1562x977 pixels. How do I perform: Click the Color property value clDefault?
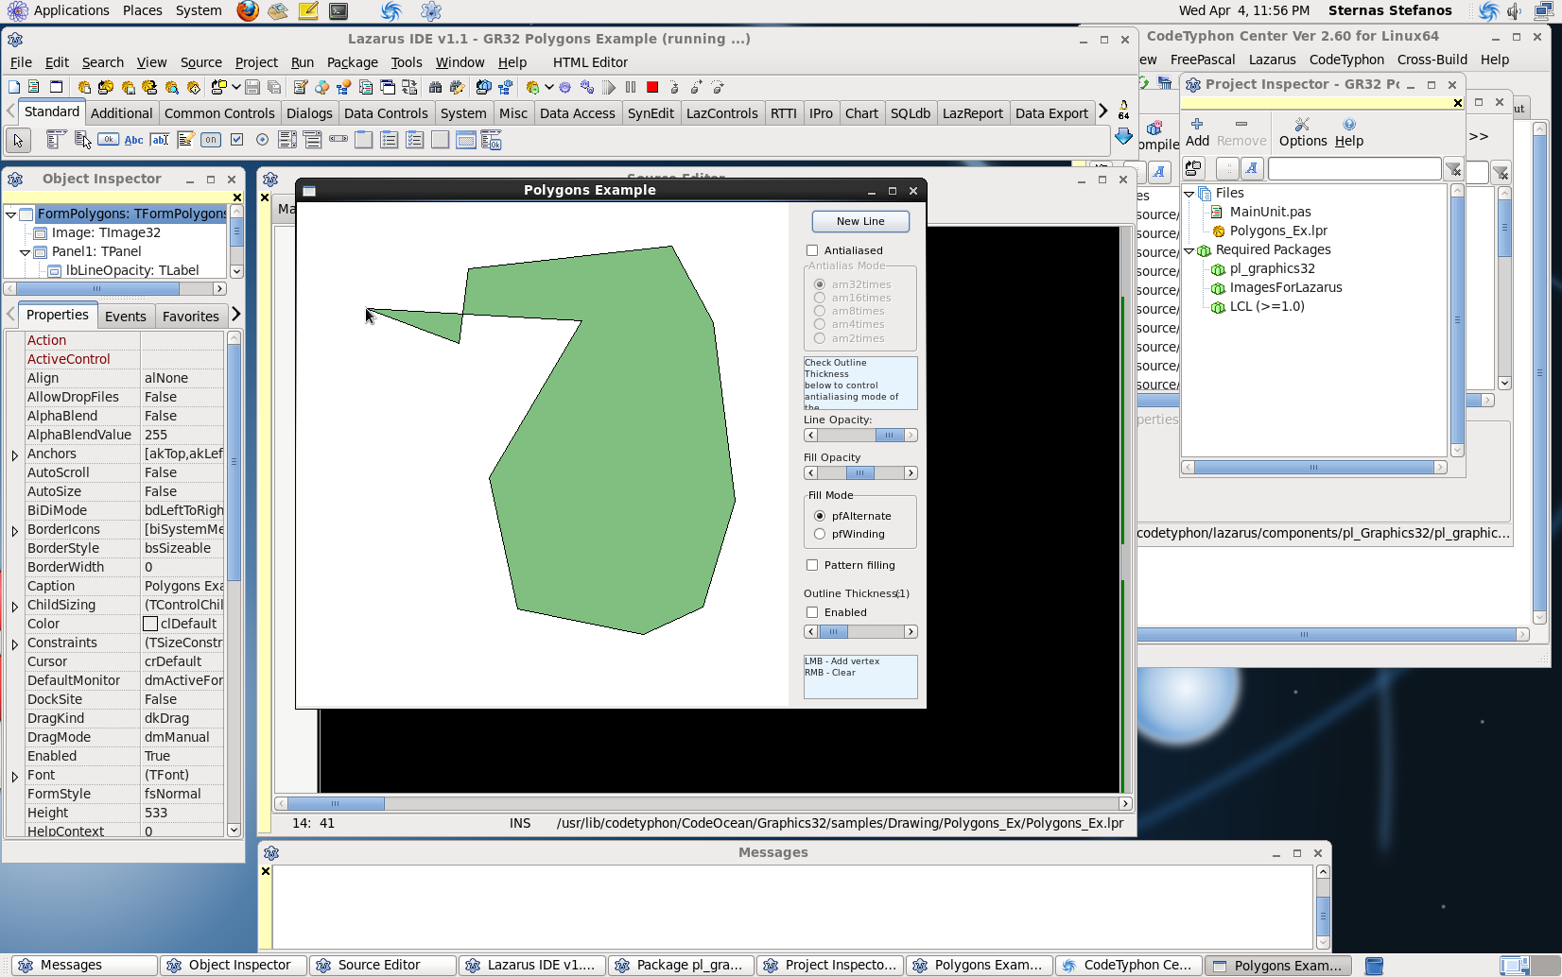pyautogui.click(x=182, y=624)
